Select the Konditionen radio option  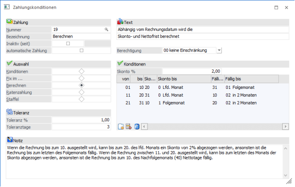[81, 71]
